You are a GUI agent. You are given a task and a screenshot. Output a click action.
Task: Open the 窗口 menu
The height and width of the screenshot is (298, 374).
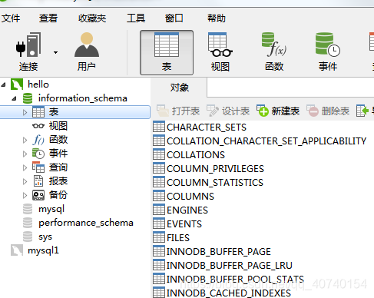174,18
